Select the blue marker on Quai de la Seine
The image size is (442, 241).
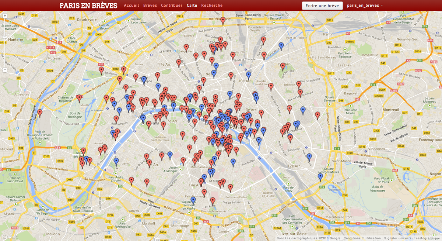281,46
